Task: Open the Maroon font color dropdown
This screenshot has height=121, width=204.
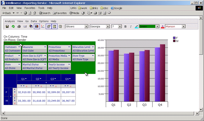Action: click(x=183, y=26)
